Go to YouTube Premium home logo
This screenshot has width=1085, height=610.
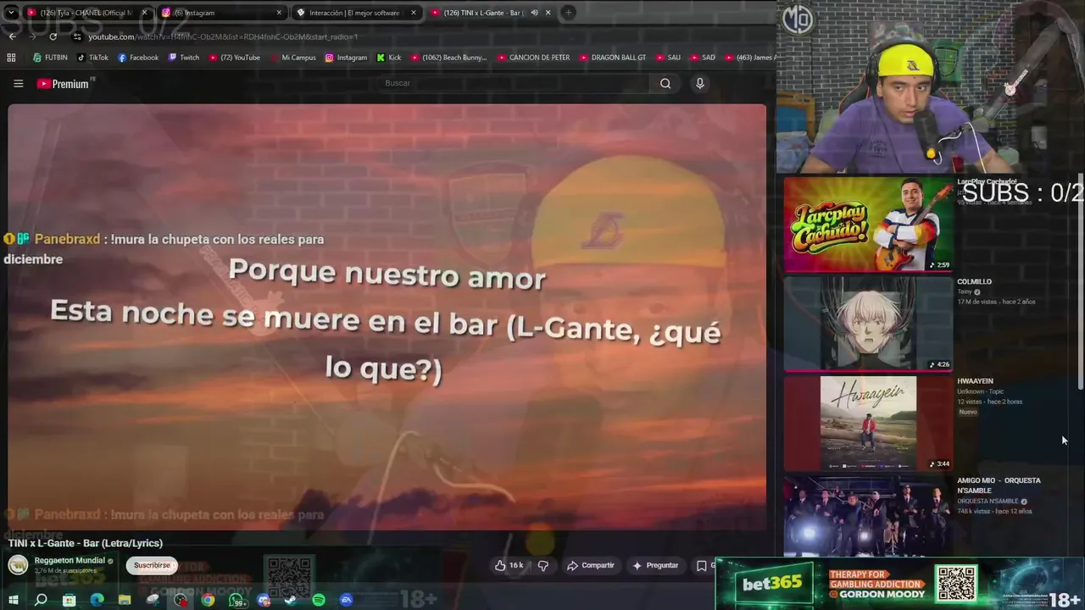point(63,83)
